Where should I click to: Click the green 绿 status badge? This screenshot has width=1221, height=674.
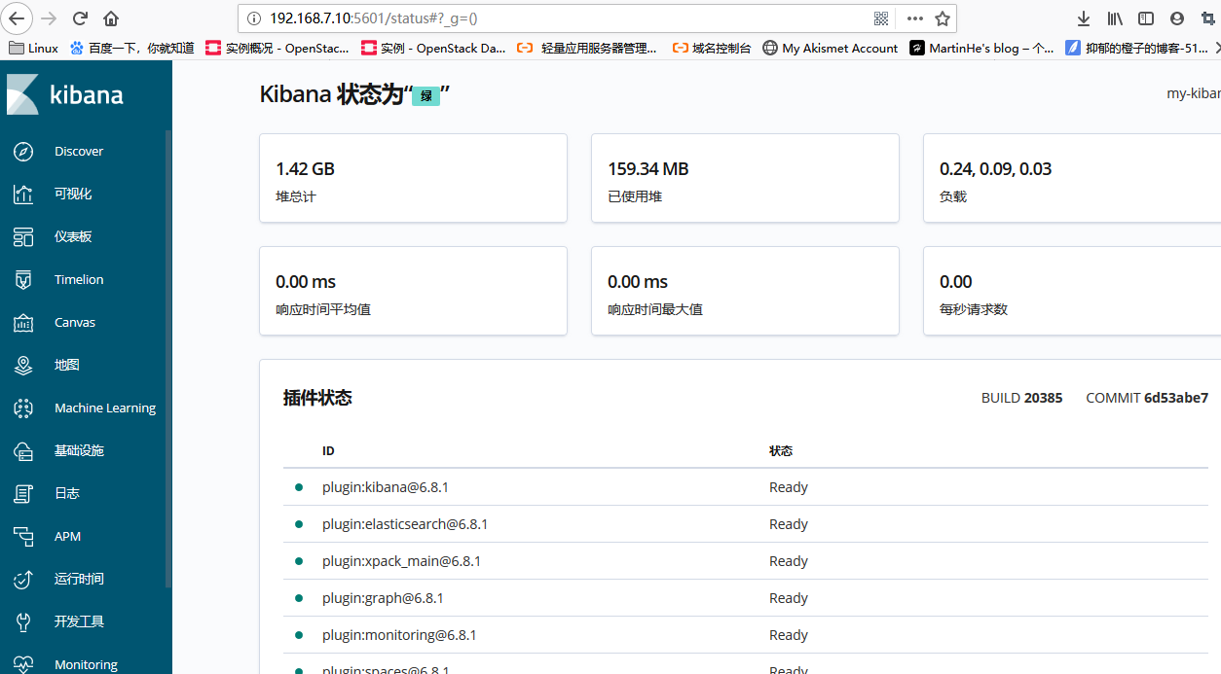(x=425, y=96)
